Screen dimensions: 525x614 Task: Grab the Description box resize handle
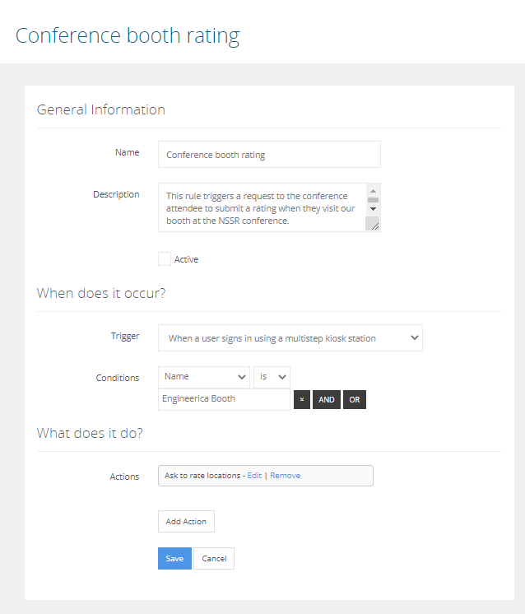tap(374, 225)
